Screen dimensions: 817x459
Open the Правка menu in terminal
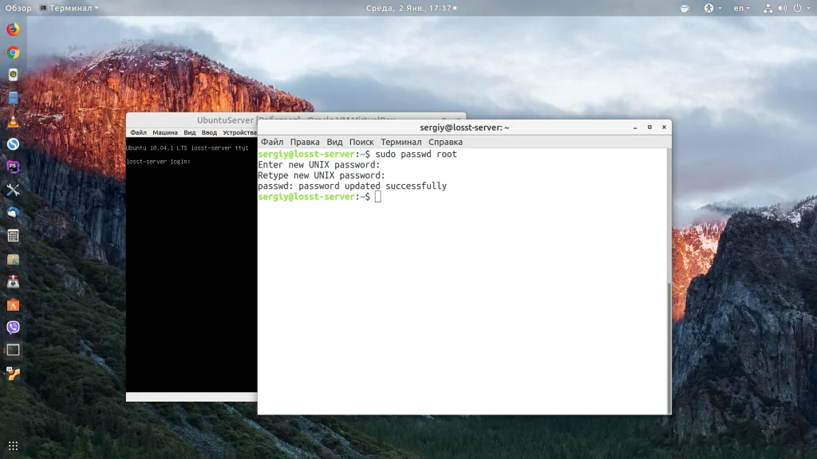point(305,142)
